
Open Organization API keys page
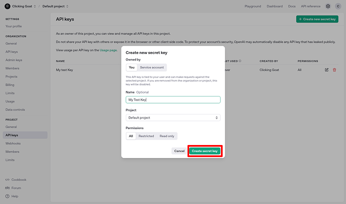tap(12, 51)
